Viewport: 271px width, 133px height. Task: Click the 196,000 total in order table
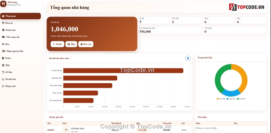pos(166,130)
